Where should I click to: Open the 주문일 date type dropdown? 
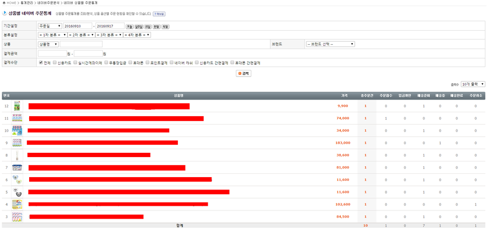(50, 26)
